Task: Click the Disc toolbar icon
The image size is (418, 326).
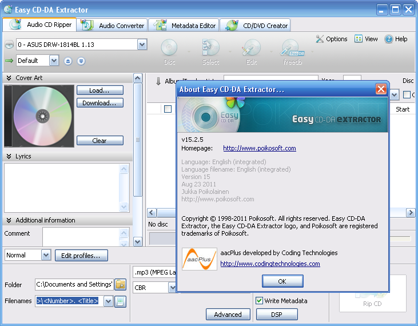Action: pyautogui.click(x=169, y=48)
